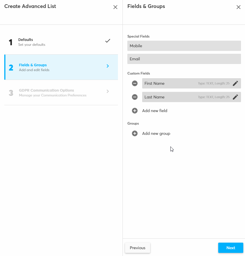The image size is (245, 256).
Task: Expand Fields & Groups step chevron
Action: (x=108, y=66)
